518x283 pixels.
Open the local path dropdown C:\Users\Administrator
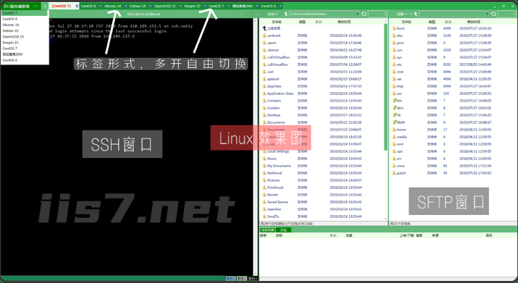[358, 14]
